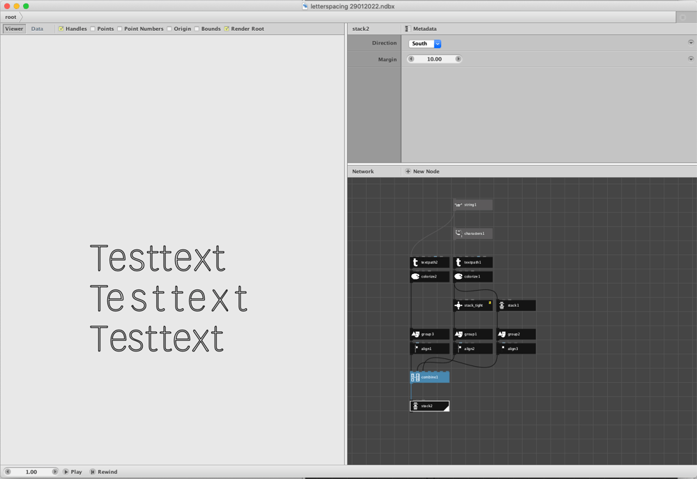
Task: Start the animation with Play
Action: point(72,472)
